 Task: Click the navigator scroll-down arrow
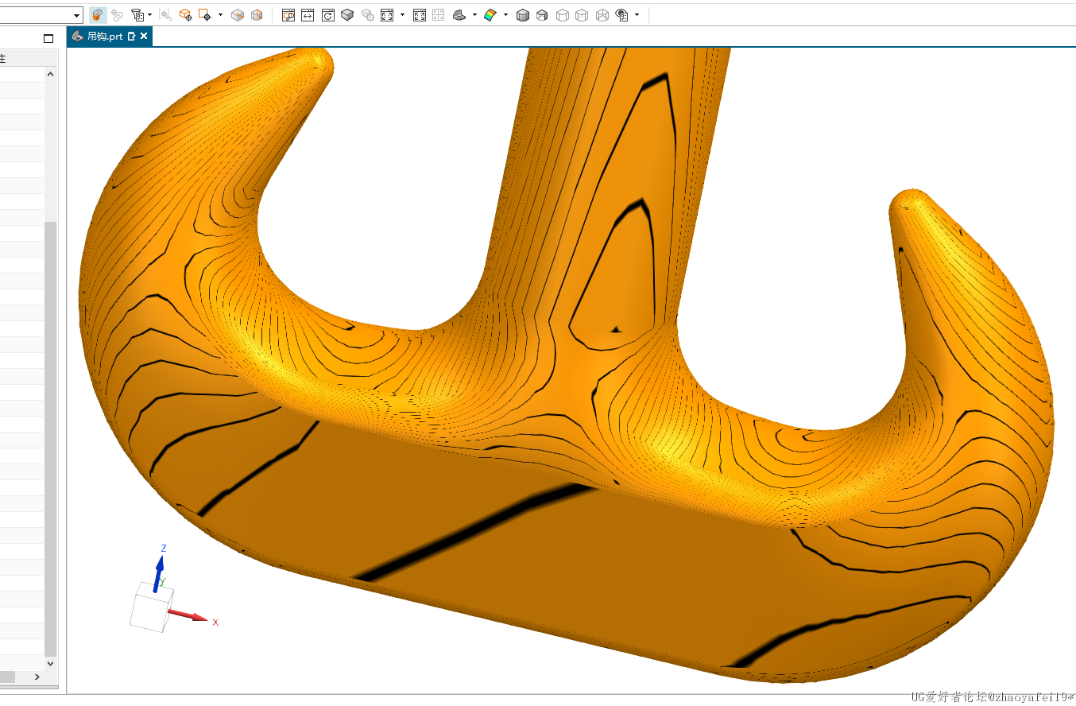pos(51,663)
